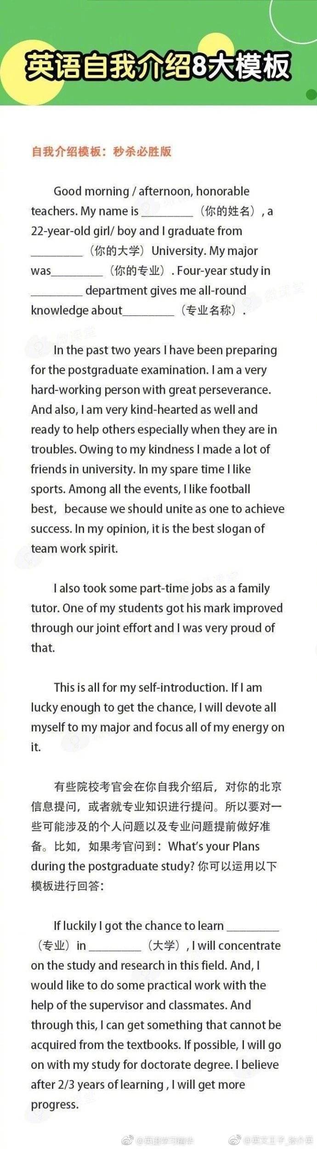Click the title 英语自我介绍8大模板

point(158,68)
